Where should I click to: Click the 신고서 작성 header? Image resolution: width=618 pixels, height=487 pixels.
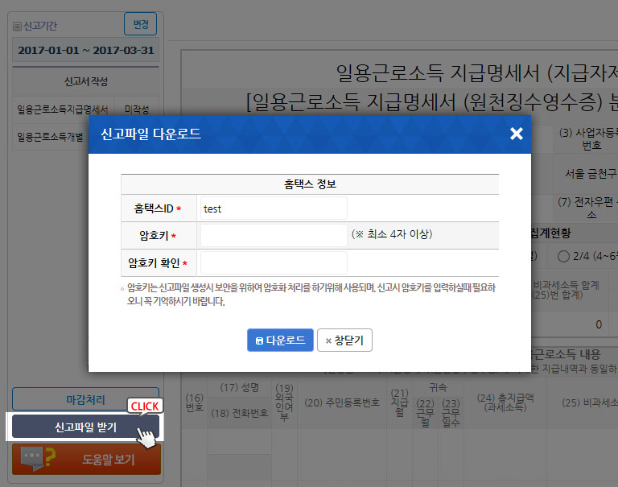pos(86,81)
